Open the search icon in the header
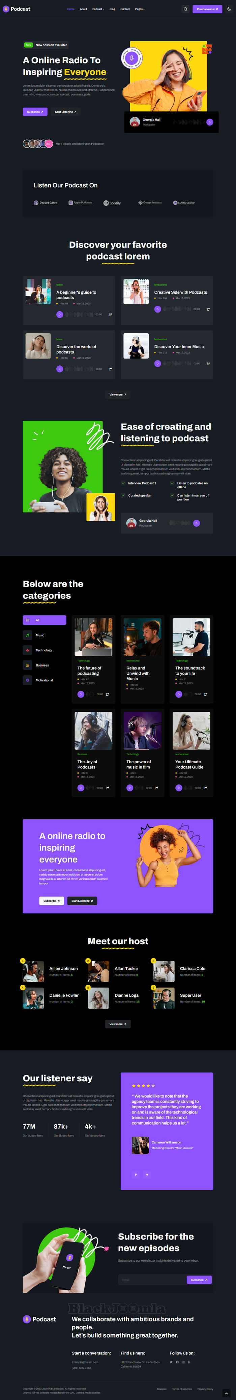Viewport: 236px width, 1400px height. [x=185, y=9]
